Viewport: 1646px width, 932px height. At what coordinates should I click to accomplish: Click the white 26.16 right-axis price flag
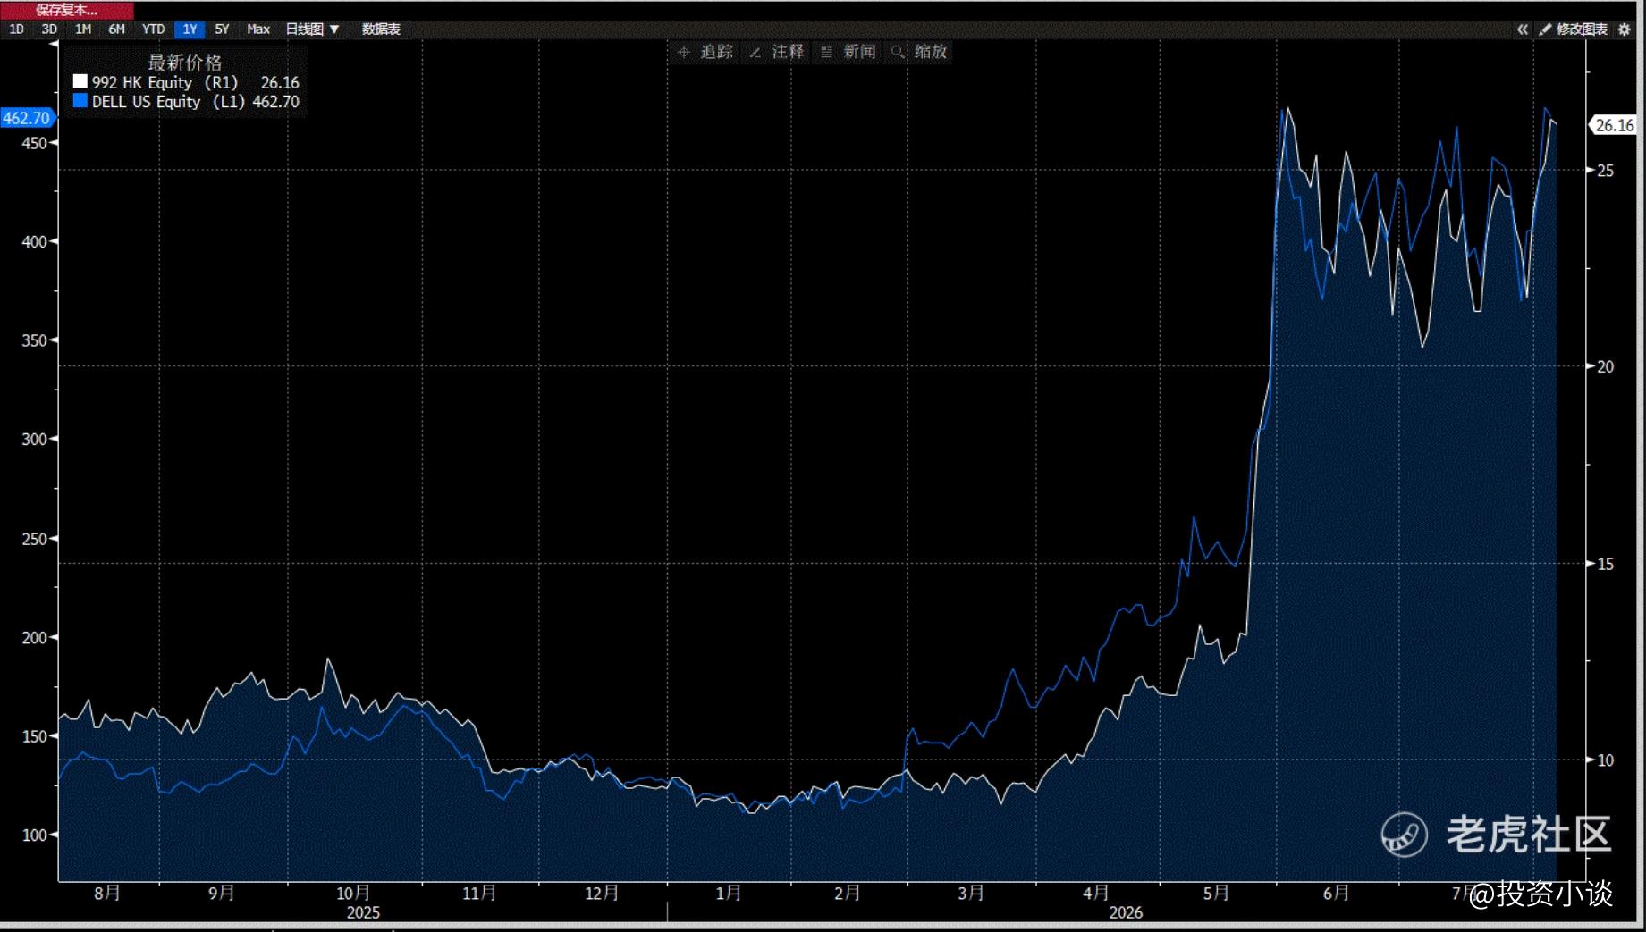click(x=1615, y=125)
